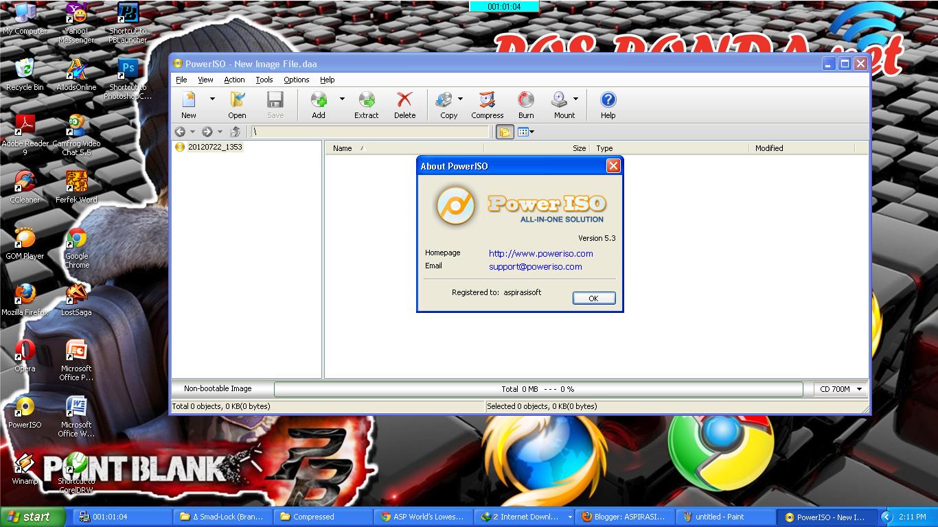Open the poweriso.com homepage link
Viewport: 938px width, 527px height.
pos(541,253)
